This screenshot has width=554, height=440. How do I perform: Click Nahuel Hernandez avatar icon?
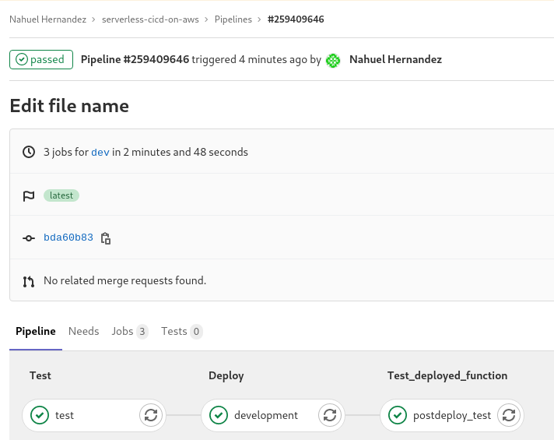point(334,60)
